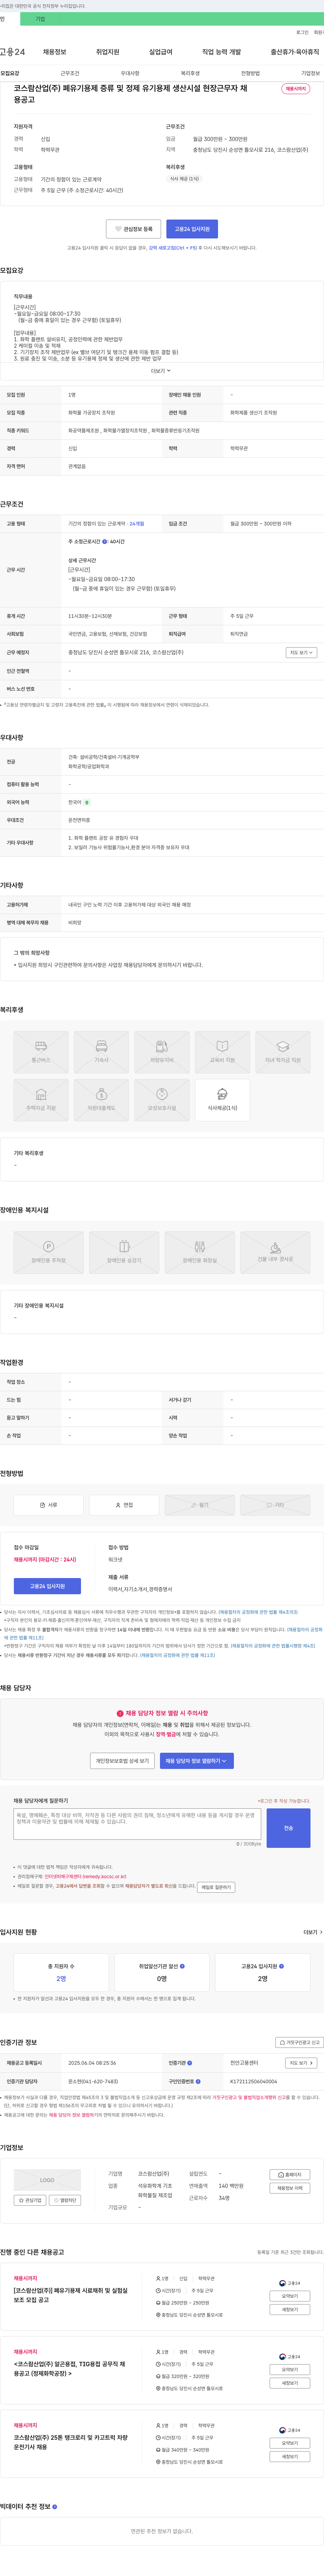Switch to the 근무조건 tab
324x2576 pixels.
click(x=70, y=73)
